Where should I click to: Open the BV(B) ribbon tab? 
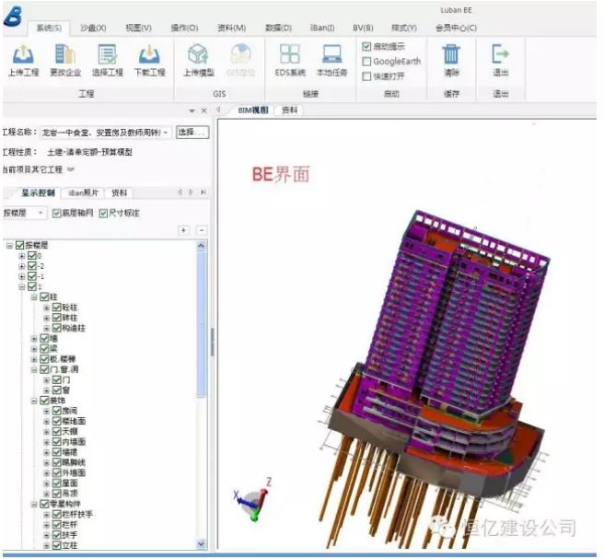click(363, 29)
